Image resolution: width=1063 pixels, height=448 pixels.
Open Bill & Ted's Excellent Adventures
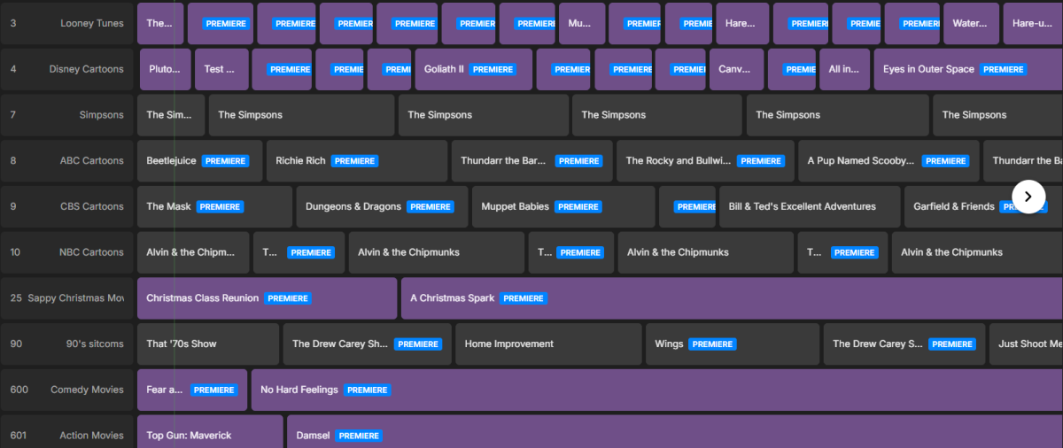[x=810, y=206]
